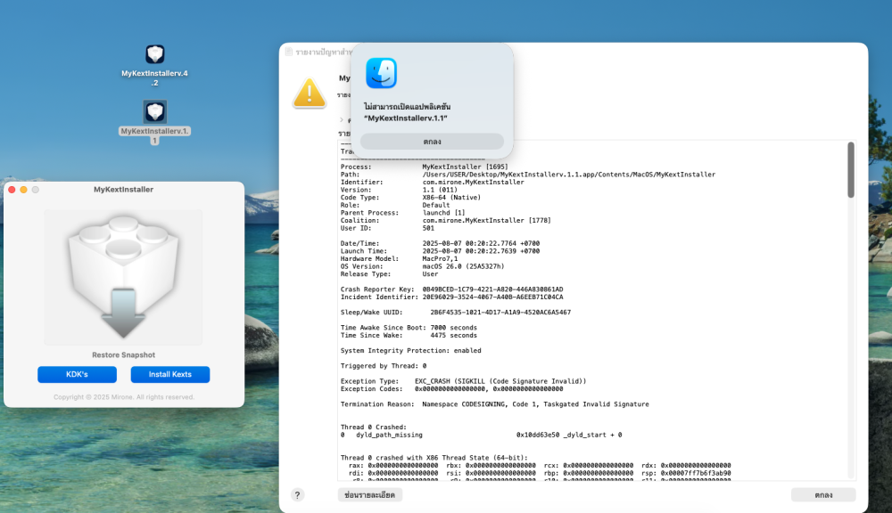The height and width of the screenshot is (513, 892).
Task: Click Release Type User line
Action: tap(390, 274)
